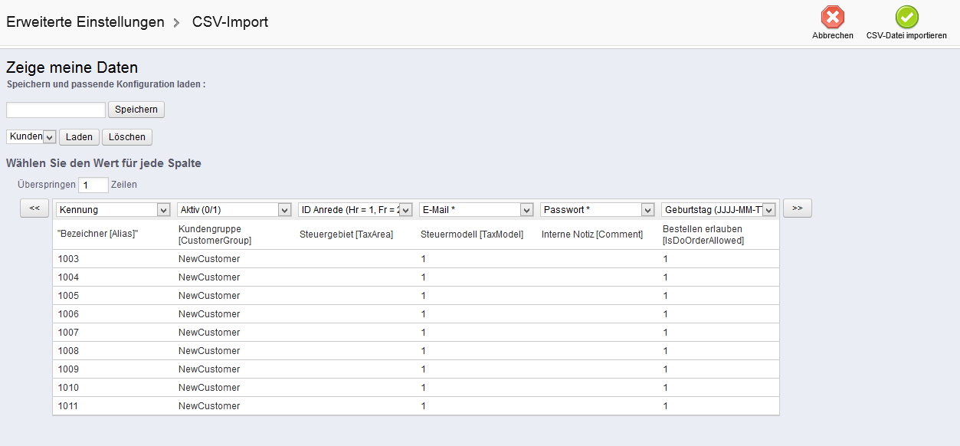Click the NewCustomer cell in row 1007

[209, 333]
